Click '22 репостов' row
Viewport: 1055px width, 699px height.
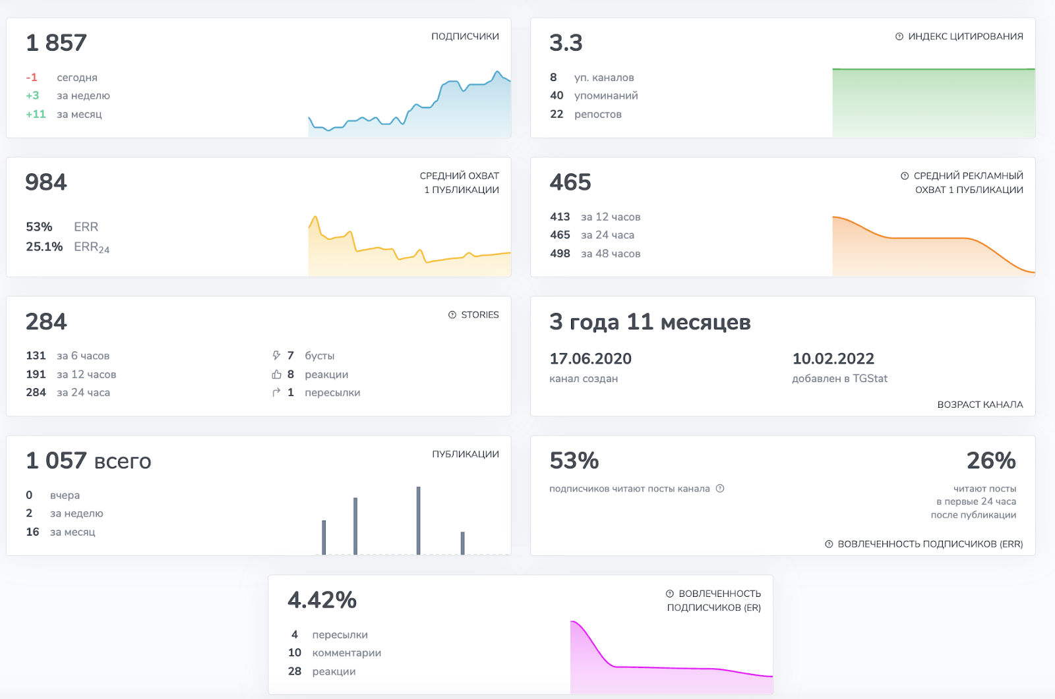tap(586, 114)
